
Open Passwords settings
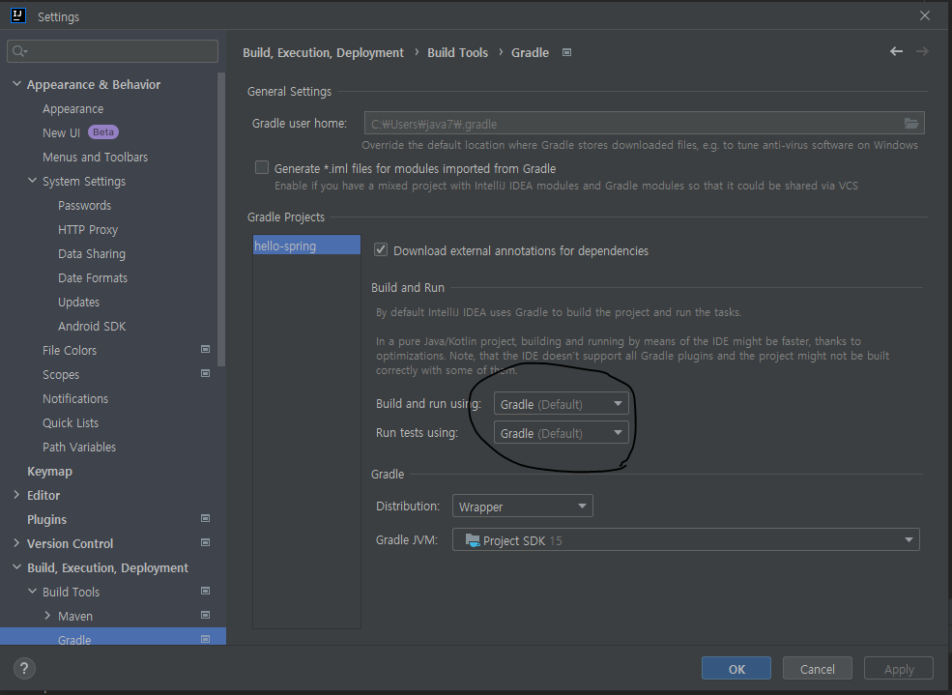(84, 206)
